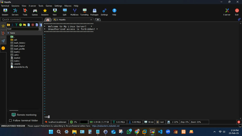Select the '2. Hazefix' tab
Image resolution: width=242 pixels, height=136 pixels.
(x=61, y=20)
